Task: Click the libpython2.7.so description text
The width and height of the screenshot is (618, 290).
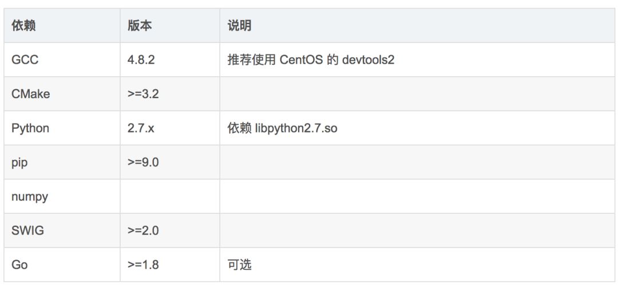Action: [x=282, y=128]
